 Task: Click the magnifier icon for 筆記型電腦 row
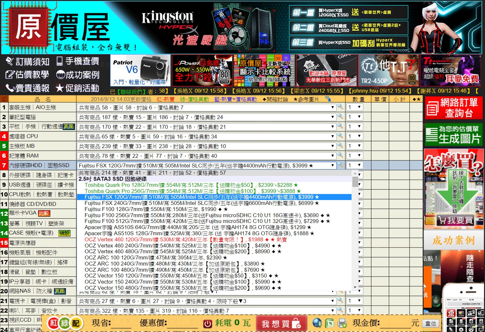coord(340,116)
